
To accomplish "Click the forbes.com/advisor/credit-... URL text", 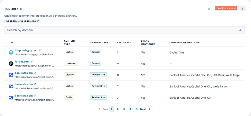I will click(x=34, y=66).
